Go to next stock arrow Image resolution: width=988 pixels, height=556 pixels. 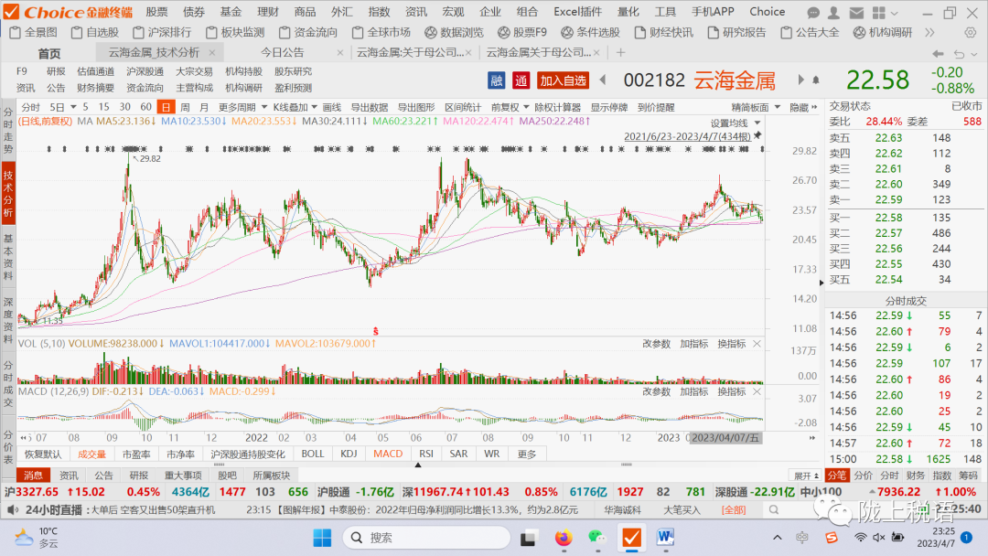click(800, 80)
